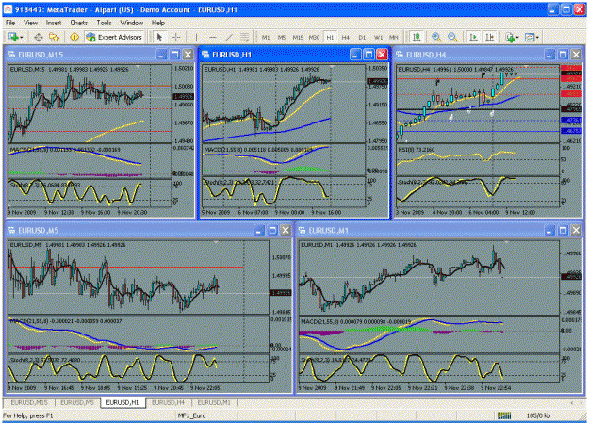Expand the Templates dropdown arrow
Viewport: 589px width, 423px height.
click(x=537, y=37)
